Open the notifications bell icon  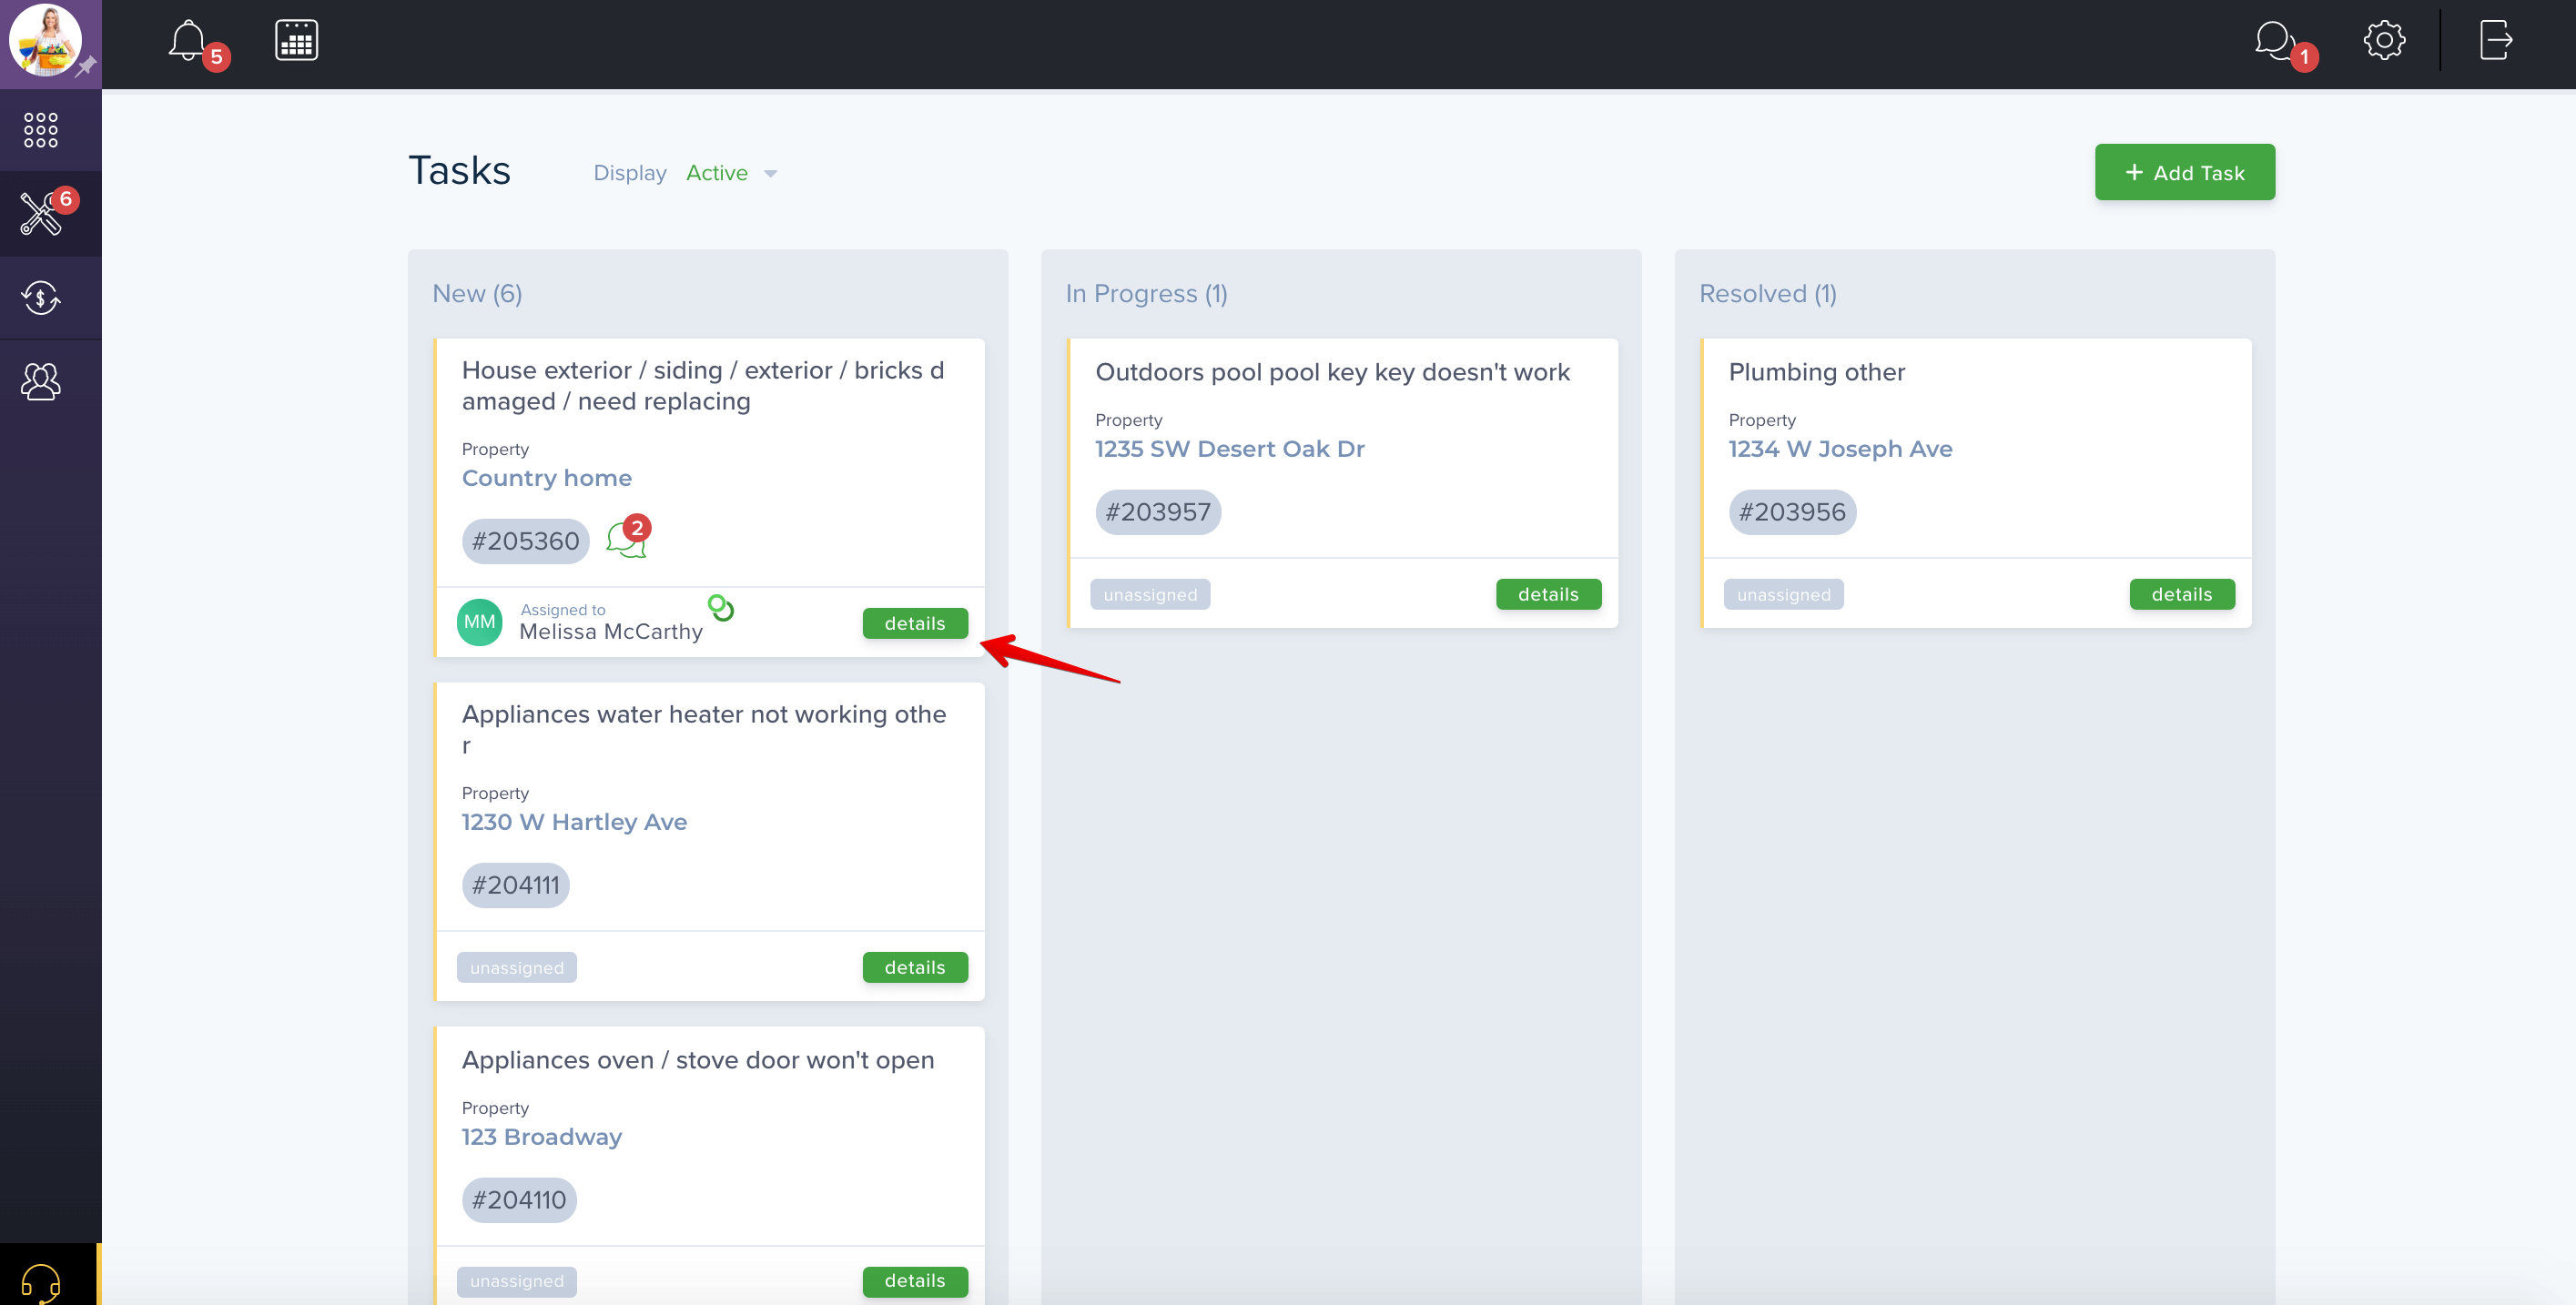[x=188, y=41]
